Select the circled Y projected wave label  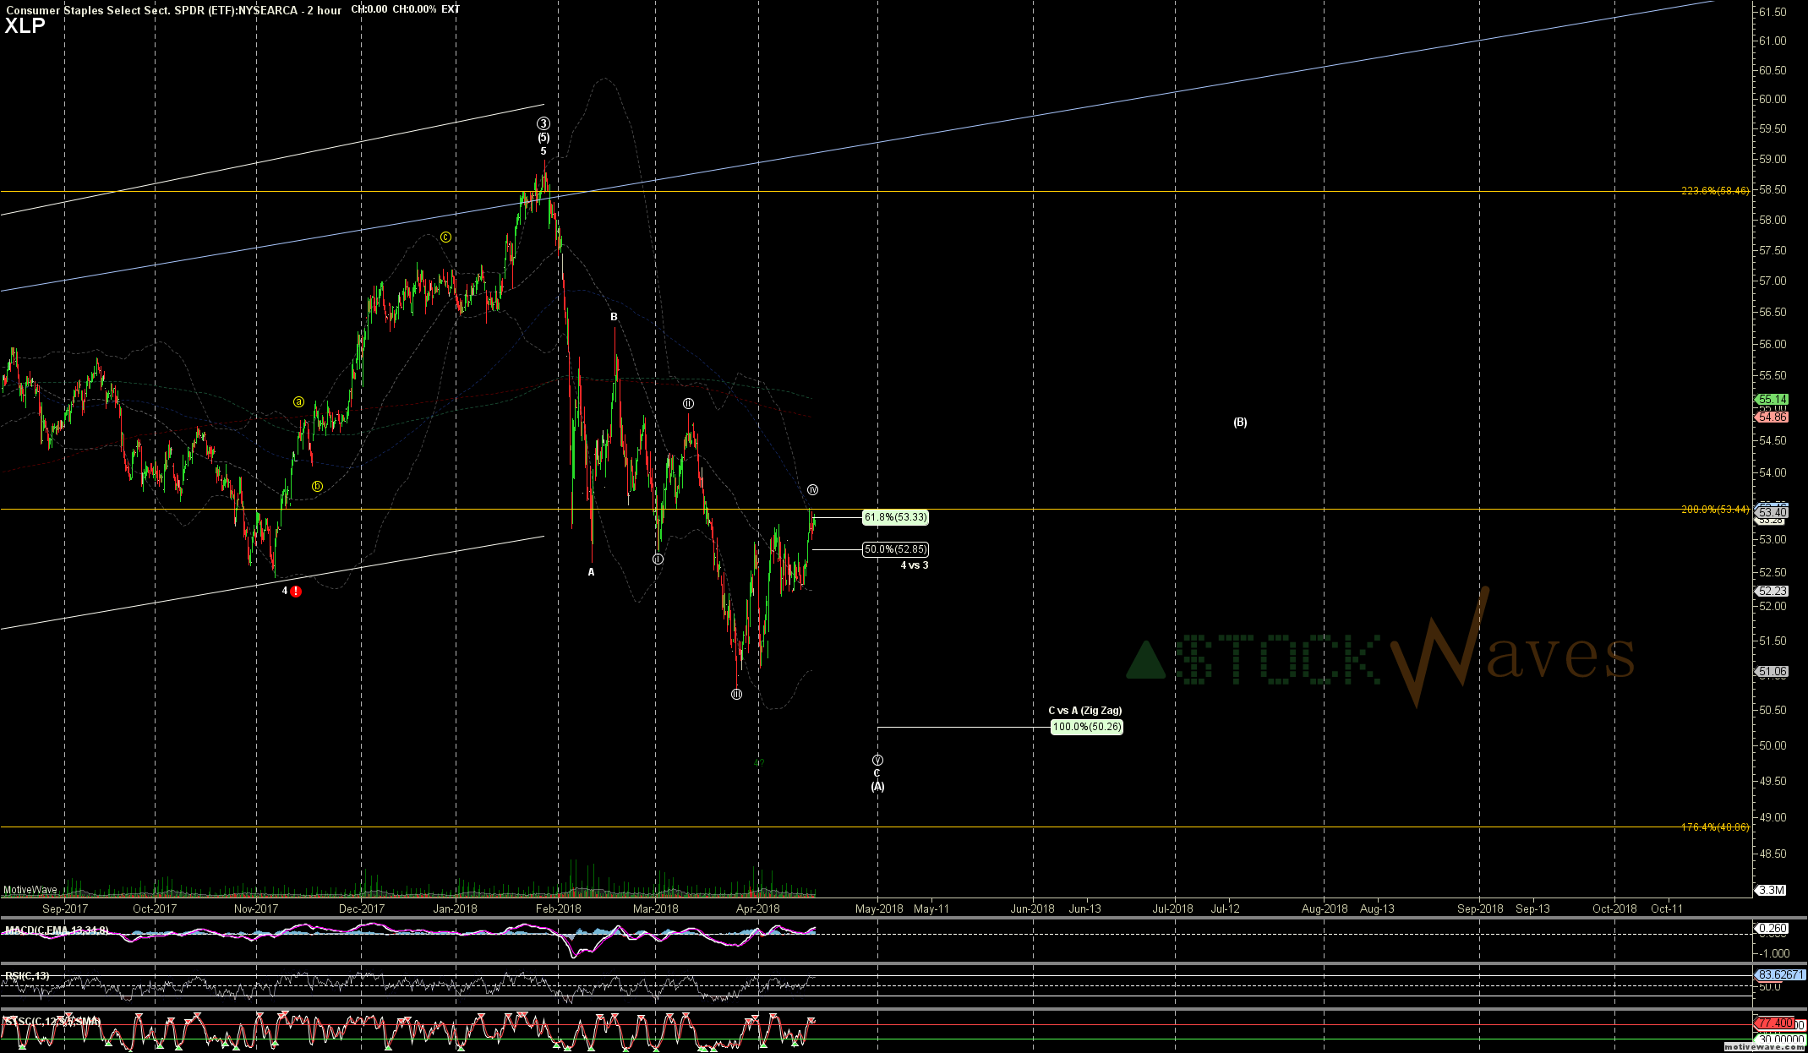878,760
